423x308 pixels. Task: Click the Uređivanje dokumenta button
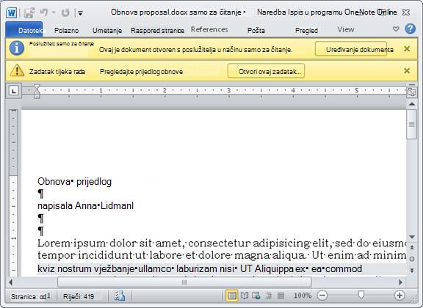pos(351,49)
